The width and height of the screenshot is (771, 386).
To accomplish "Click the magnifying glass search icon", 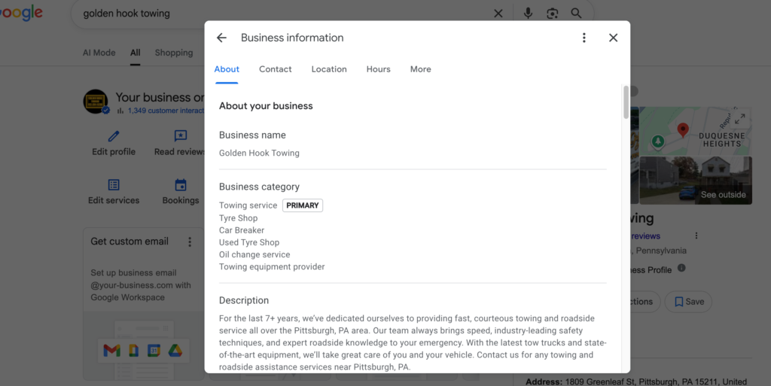I will [576, 14].
